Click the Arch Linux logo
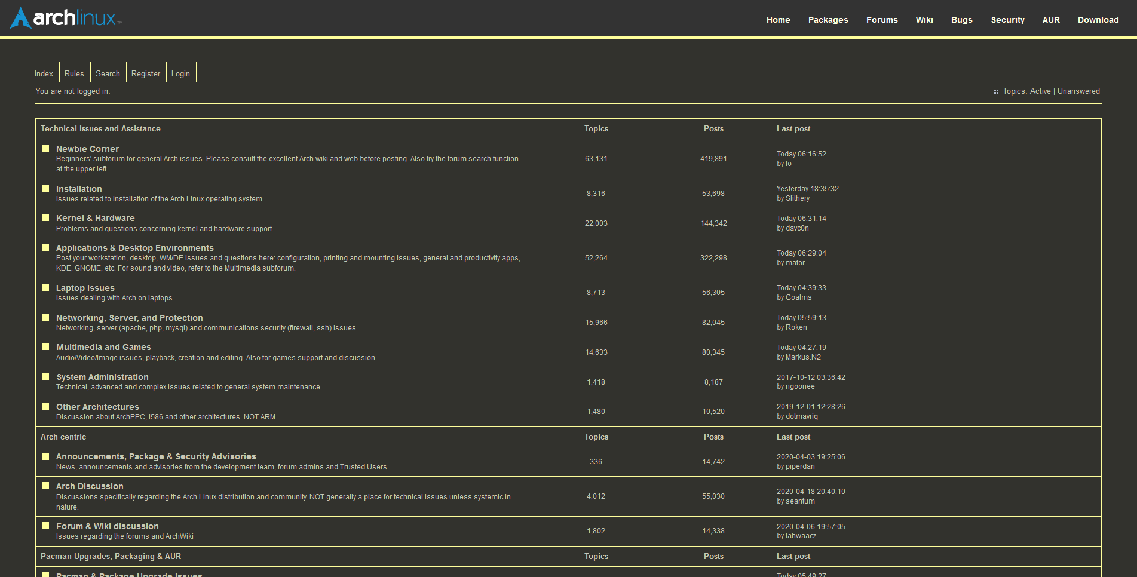Viewport: 1137px width, 577px height. (x=66, y=18)
